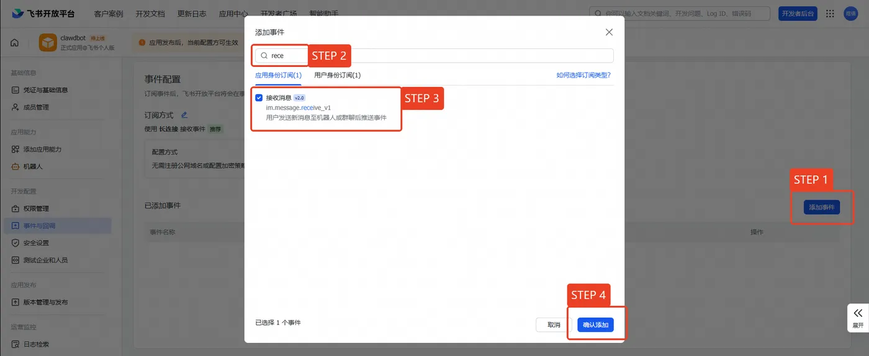Click the 开发者后台 button
The width and height of the screenshot is (869, 356).
coord(798,14)
